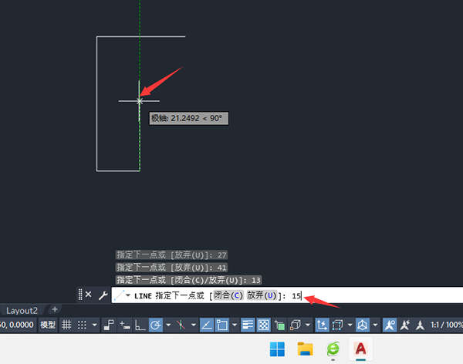Click the annotation scale icon
463x364 pixels.
point(420,325)
